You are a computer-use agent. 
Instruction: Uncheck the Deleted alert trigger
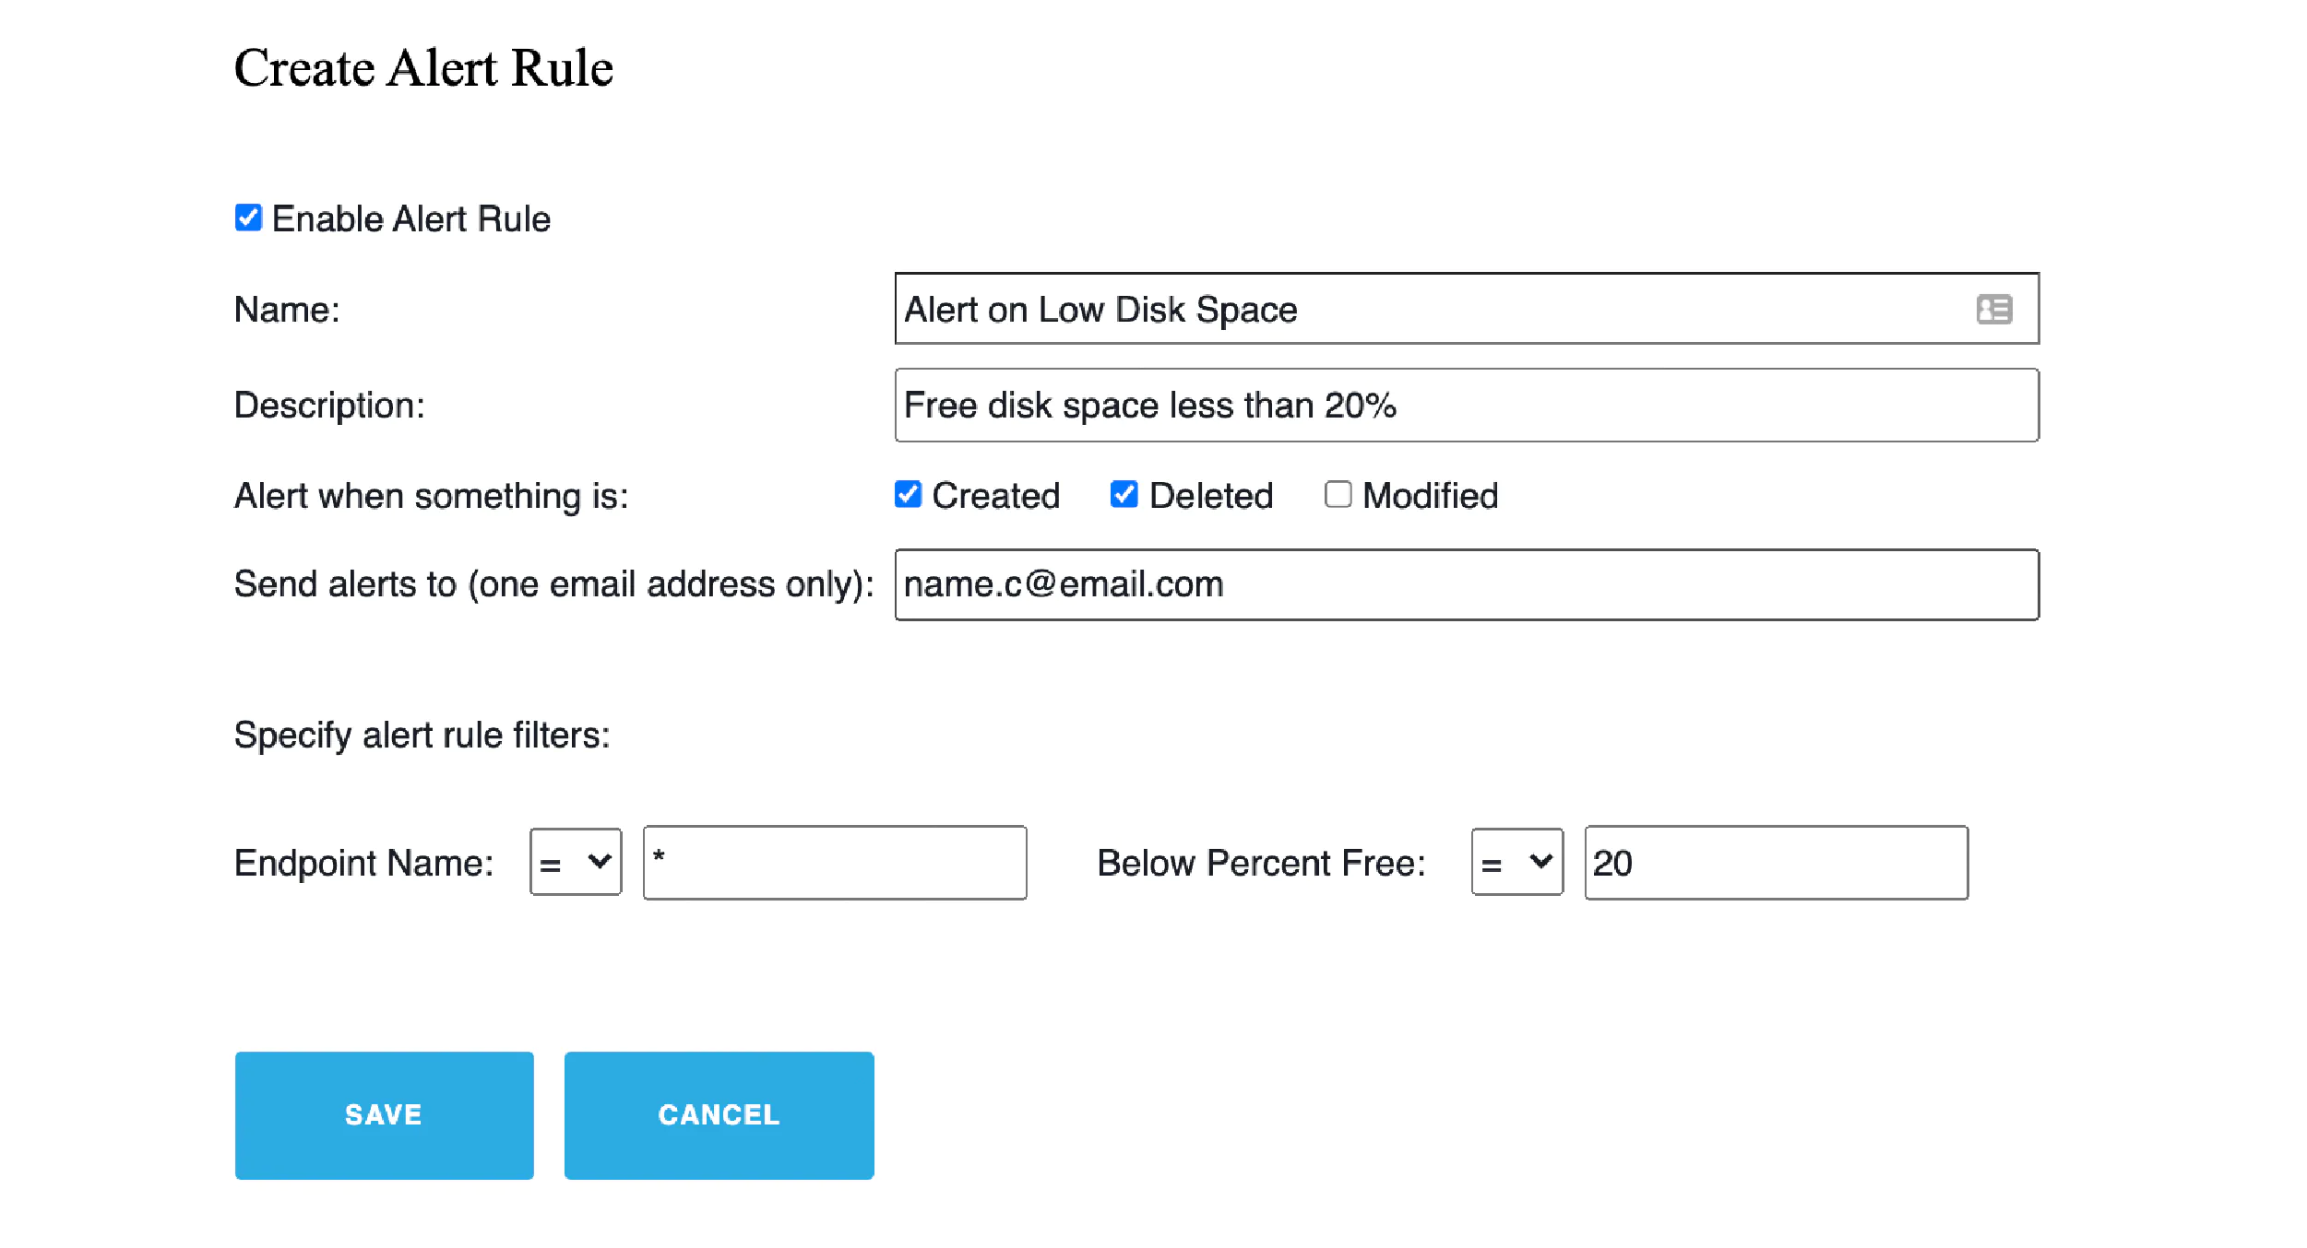[x=1123, y=495]
